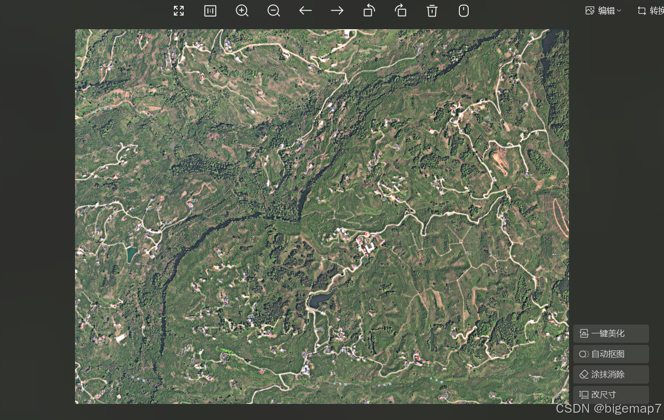Click the 自动抠图 button
664x420 pixels.
(x=611, y=354)
